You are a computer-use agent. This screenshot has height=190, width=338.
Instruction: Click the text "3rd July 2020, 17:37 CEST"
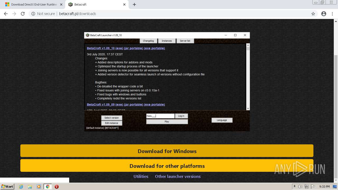[105, 54]
